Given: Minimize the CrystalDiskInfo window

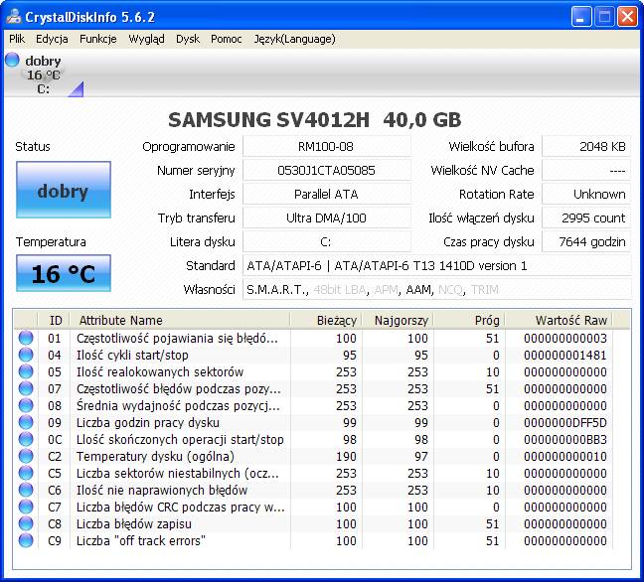Looking at the screenshot, I should tap(581, 17).
